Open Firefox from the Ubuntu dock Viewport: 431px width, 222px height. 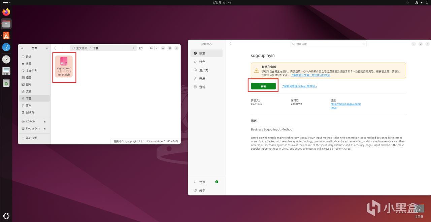coord(6,12)
